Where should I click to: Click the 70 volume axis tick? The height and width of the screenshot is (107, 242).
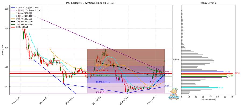[x=232, y=97]
